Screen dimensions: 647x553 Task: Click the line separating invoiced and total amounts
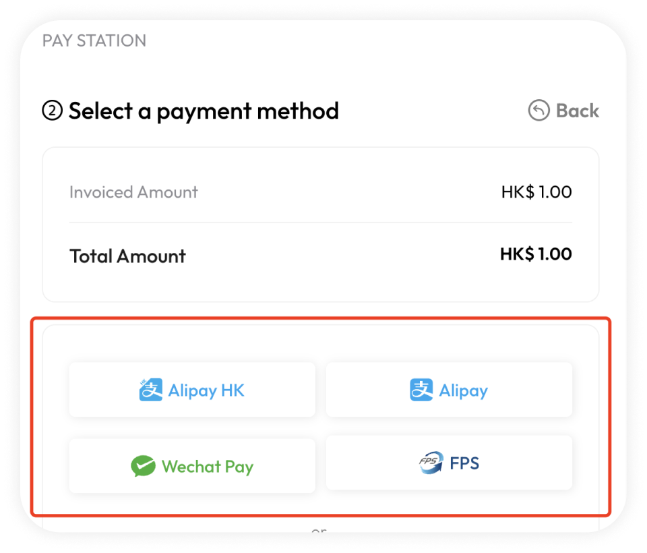(321, 223)
